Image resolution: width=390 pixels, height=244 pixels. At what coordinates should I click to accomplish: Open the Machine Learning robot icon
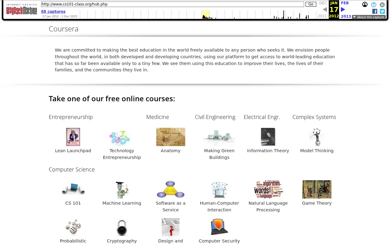click(122, 190)
